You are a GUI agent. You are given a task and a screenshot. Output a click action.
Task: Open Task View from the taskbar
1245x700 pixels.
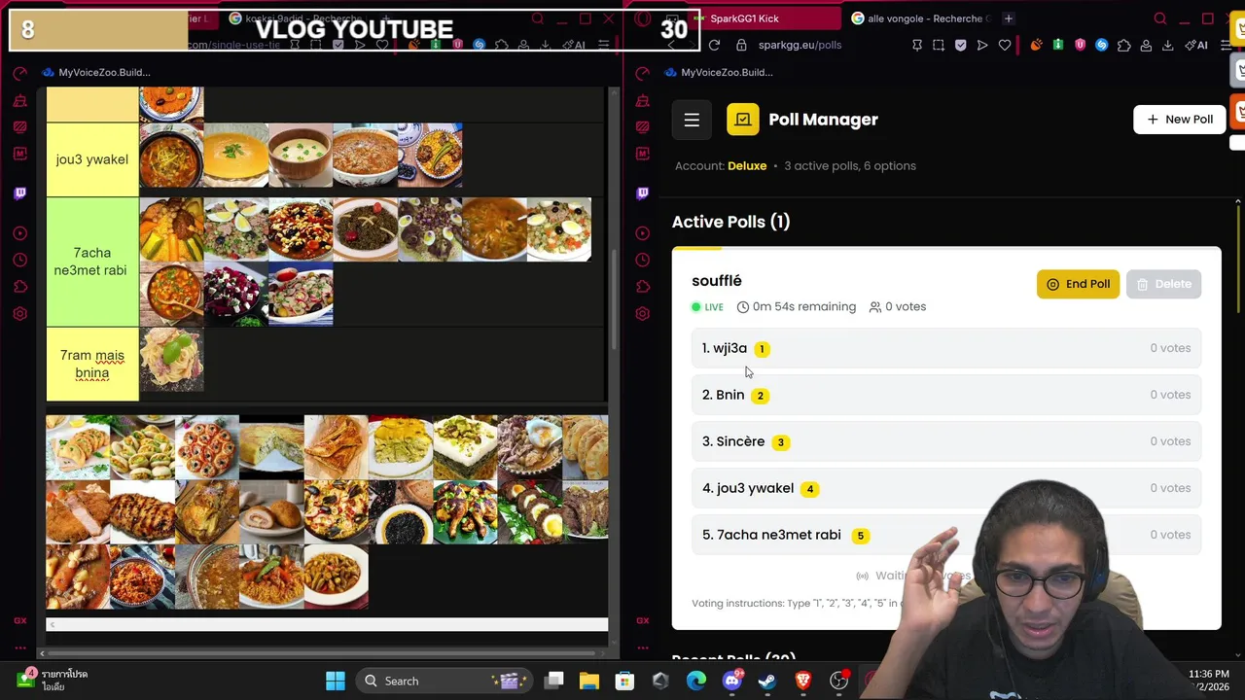click(x=553, y=681)
